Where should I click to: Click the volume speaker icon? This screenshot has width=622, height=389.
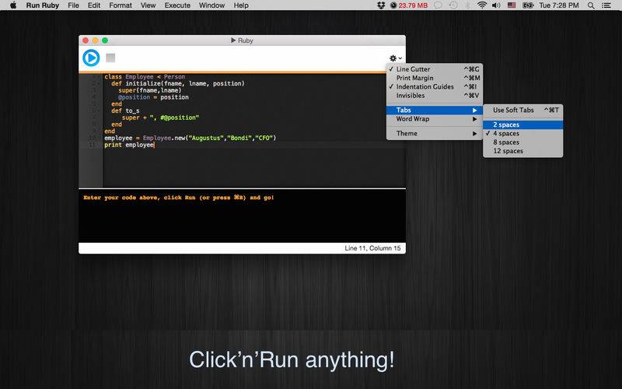(x=496, y=5)
